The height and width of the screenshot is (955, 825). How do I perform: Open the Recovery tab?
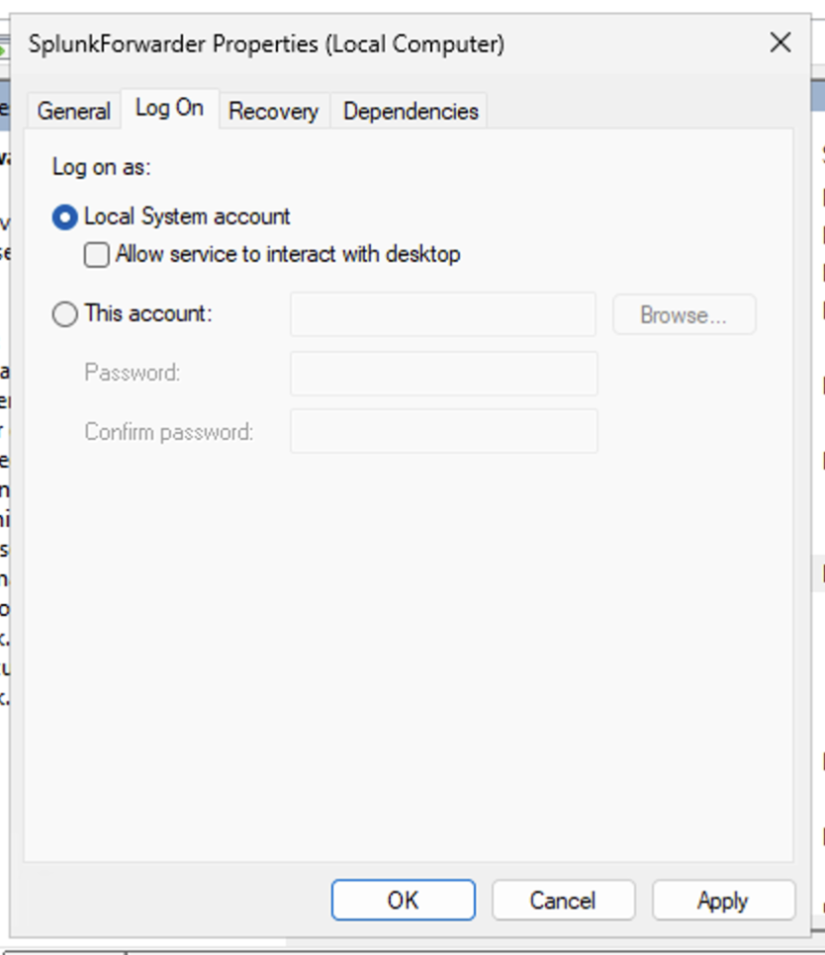click(274, 112)
